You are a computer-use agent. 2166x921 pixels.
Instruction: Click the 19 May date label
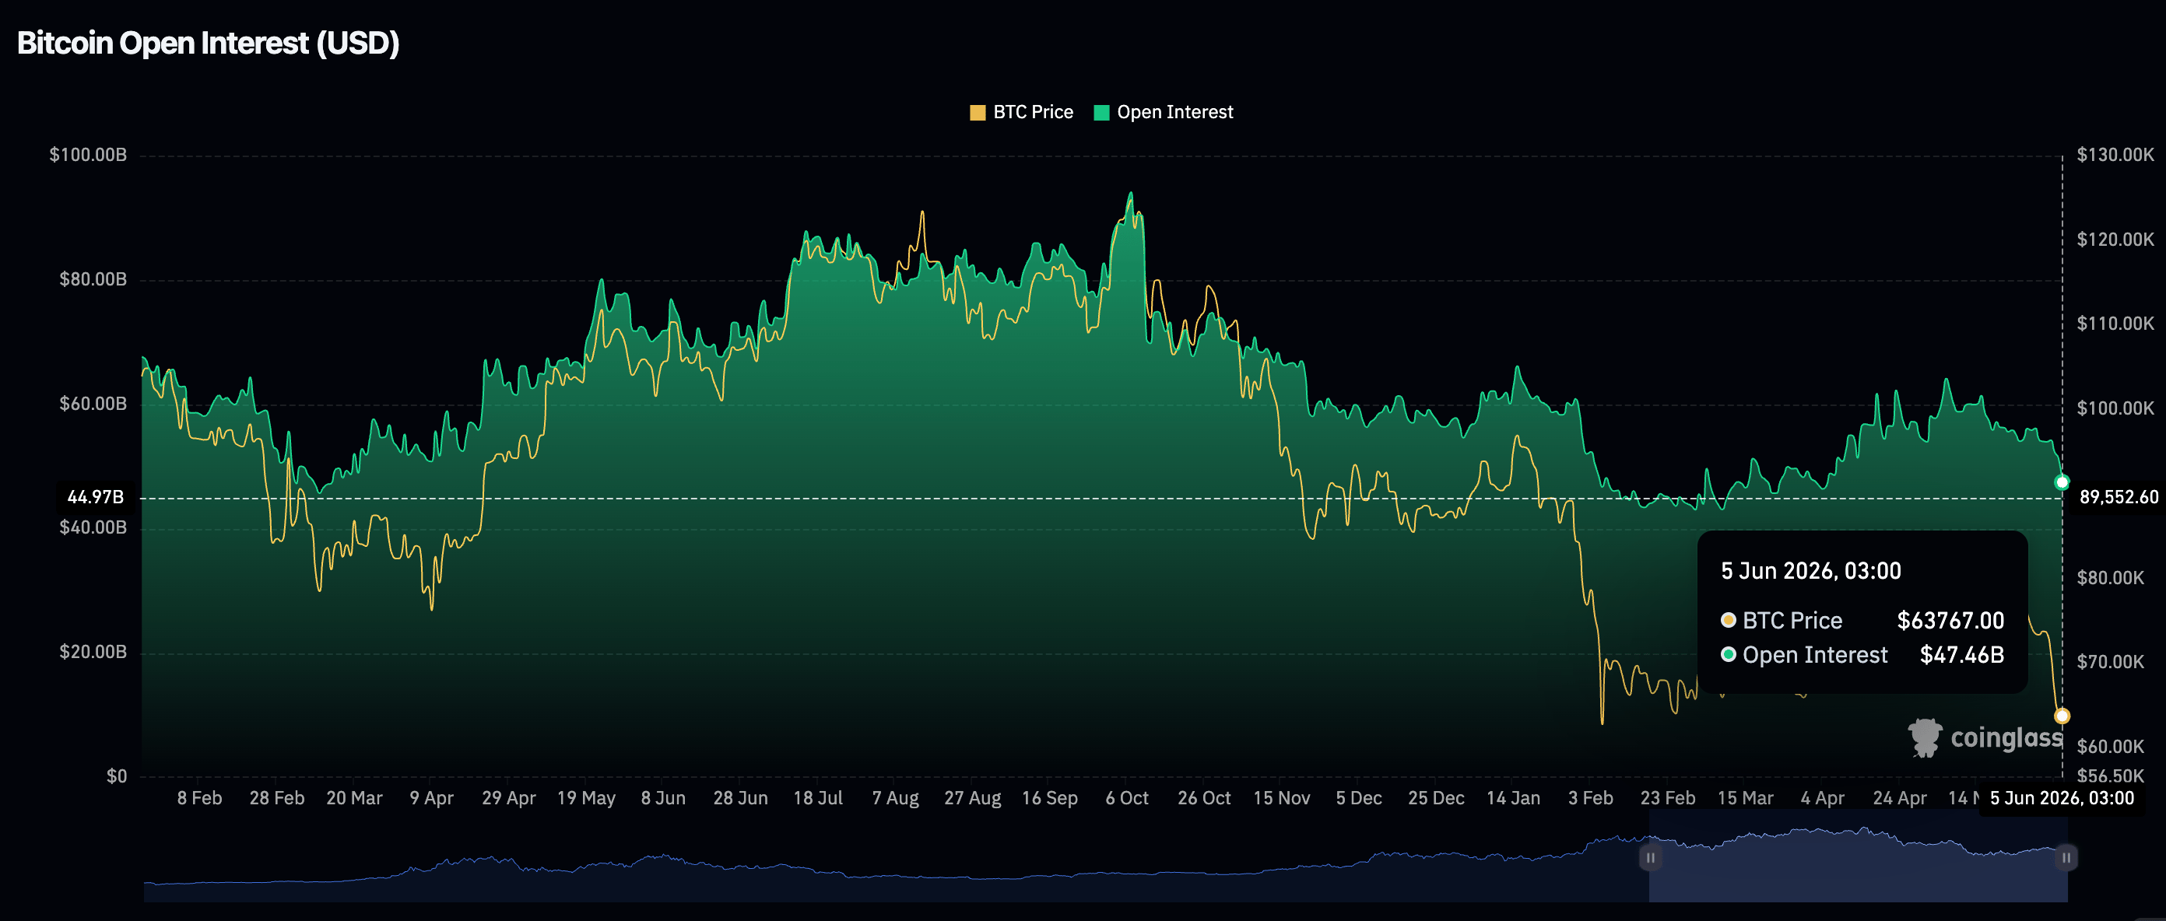(x=586, y=798)
